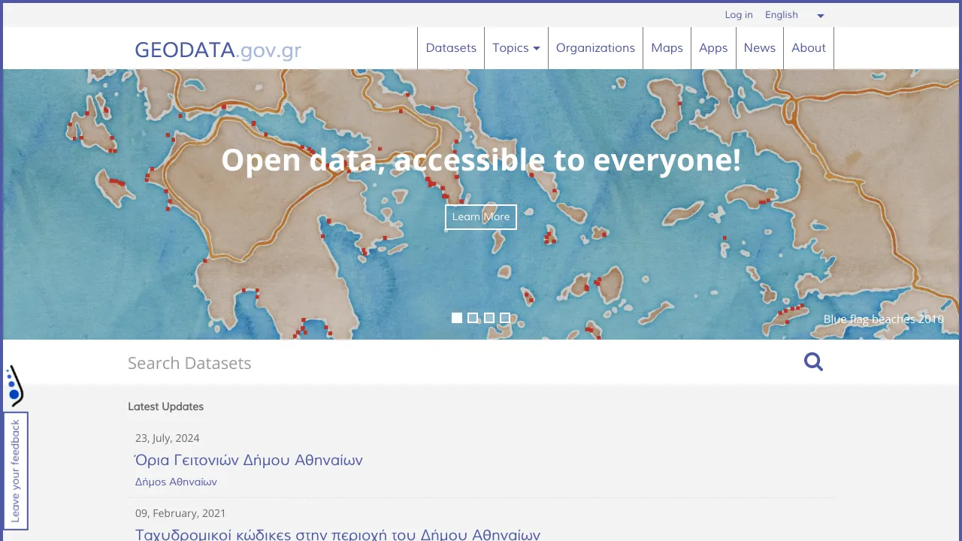
Task: Click the GEODATA.gov.gr logo
Action: (218, 50)
